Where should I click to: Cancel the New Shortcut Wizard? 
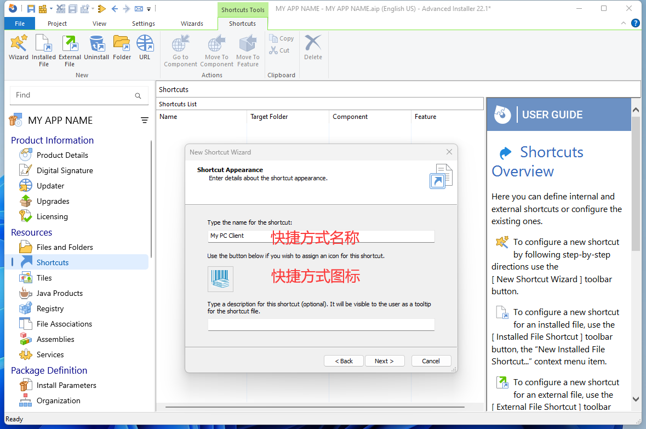[x=431, y=361]
